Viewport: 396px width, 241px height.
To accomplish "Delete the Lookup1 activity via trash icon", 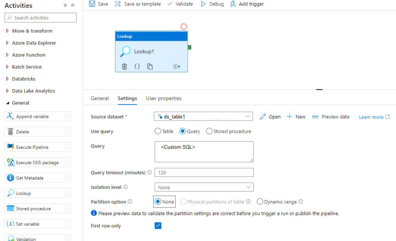I will click(x=124, y=66).
